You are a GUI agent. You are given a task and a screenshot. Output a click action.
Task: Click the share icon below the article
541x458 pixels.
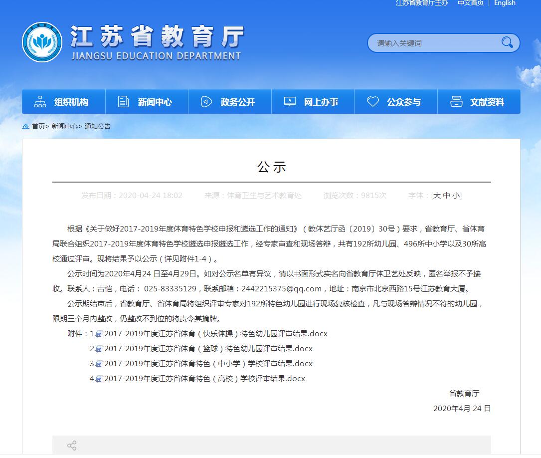[72, 445]
